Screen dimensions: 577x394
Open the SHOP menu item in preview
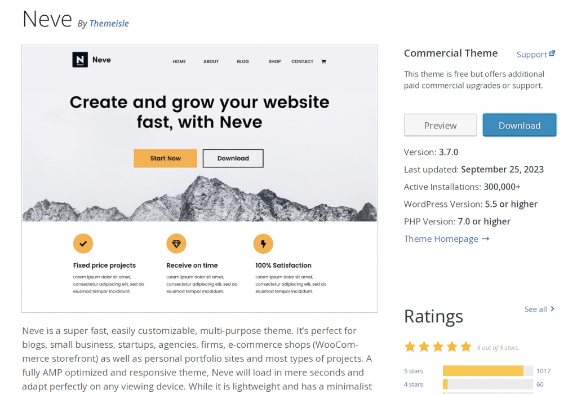(x=274, y=61)
